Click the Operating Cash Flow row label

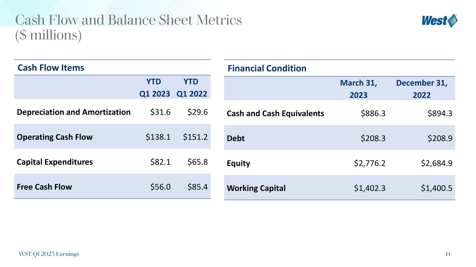point(55,137)
